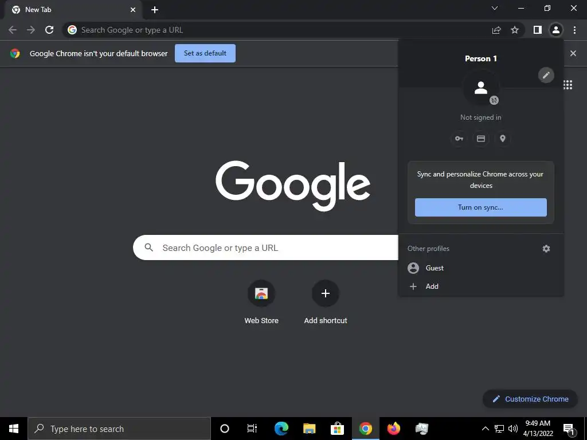Click Customize Chrome button

(530, 399)
